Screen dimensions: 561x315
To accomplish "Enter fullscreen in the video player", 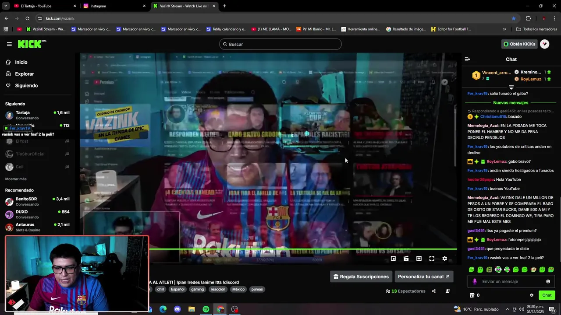I will [432, 259].
